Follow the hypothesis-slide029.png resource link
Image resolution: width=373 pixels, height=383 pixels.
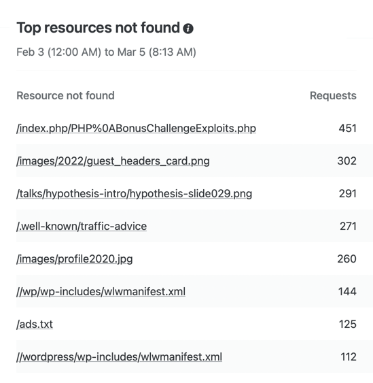134,194
